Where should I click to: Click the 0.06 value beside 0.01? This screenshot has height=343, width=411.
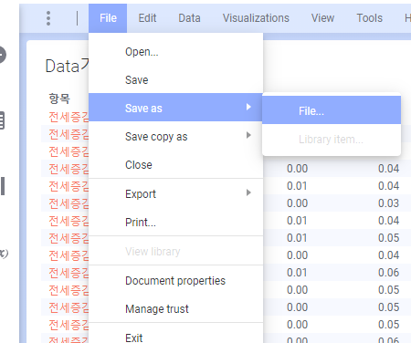(x=388, y=273)
